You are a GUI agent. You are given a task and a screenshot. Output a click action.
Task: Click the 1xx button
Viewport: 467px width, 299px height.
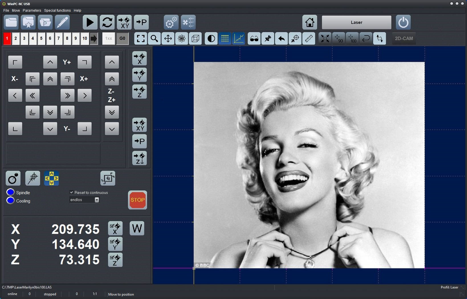[x=109, y=38]
